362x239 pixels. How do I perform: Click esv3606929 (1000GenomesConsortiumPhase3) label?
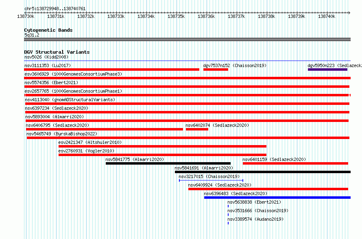73,74
